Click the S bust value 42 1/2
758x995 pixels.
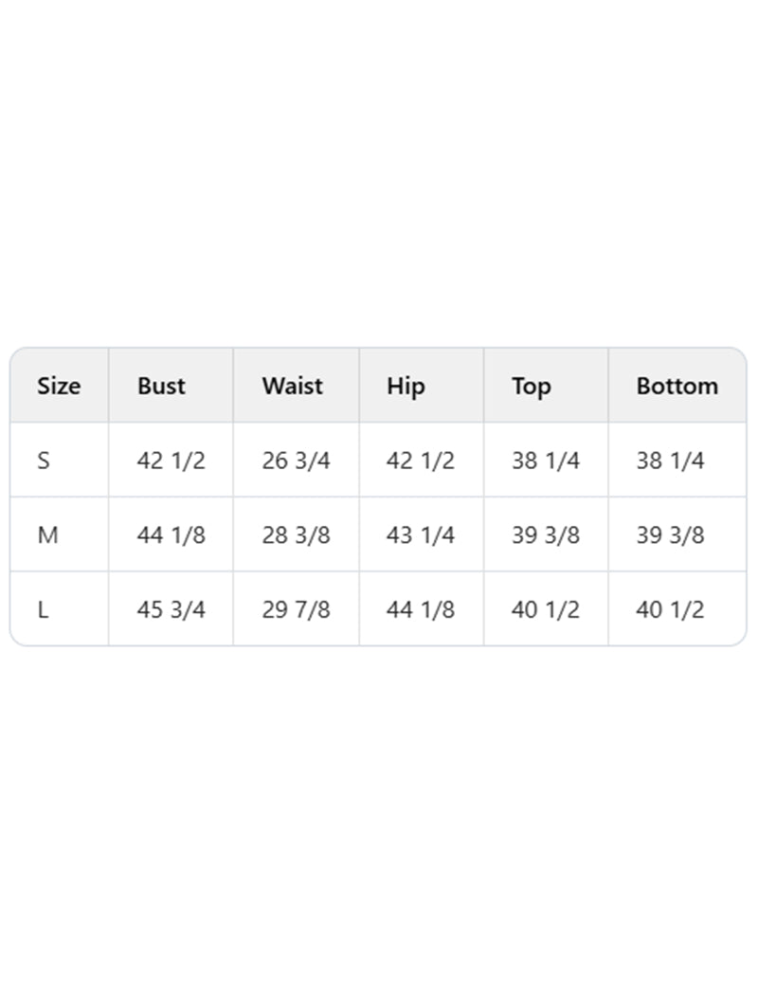click(171, 460)
